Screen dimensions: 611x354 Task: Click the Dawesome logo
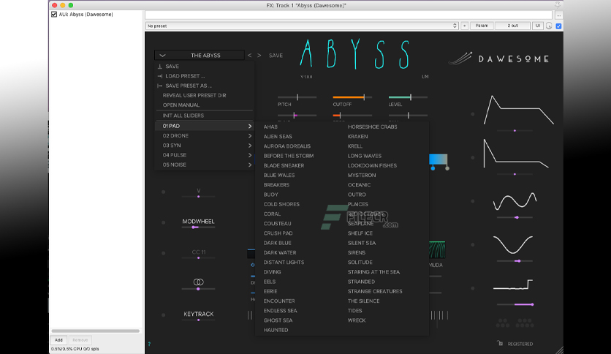point(499,59)
